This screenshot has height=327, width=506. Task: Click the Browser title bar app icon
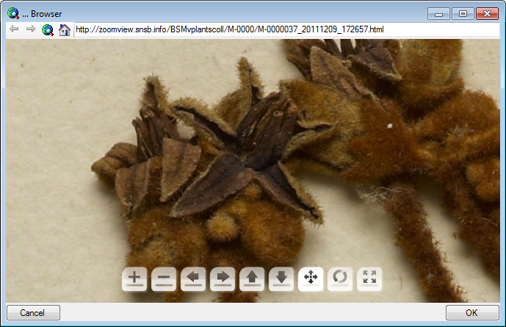(x=13, y=13)
